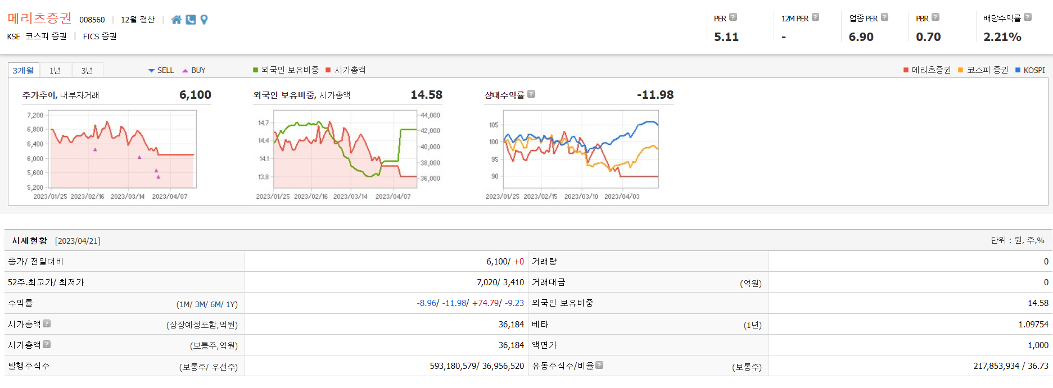
Task: Click the 36,184 value in 상장예정포함 row
Action: click(x=511, y=325)
